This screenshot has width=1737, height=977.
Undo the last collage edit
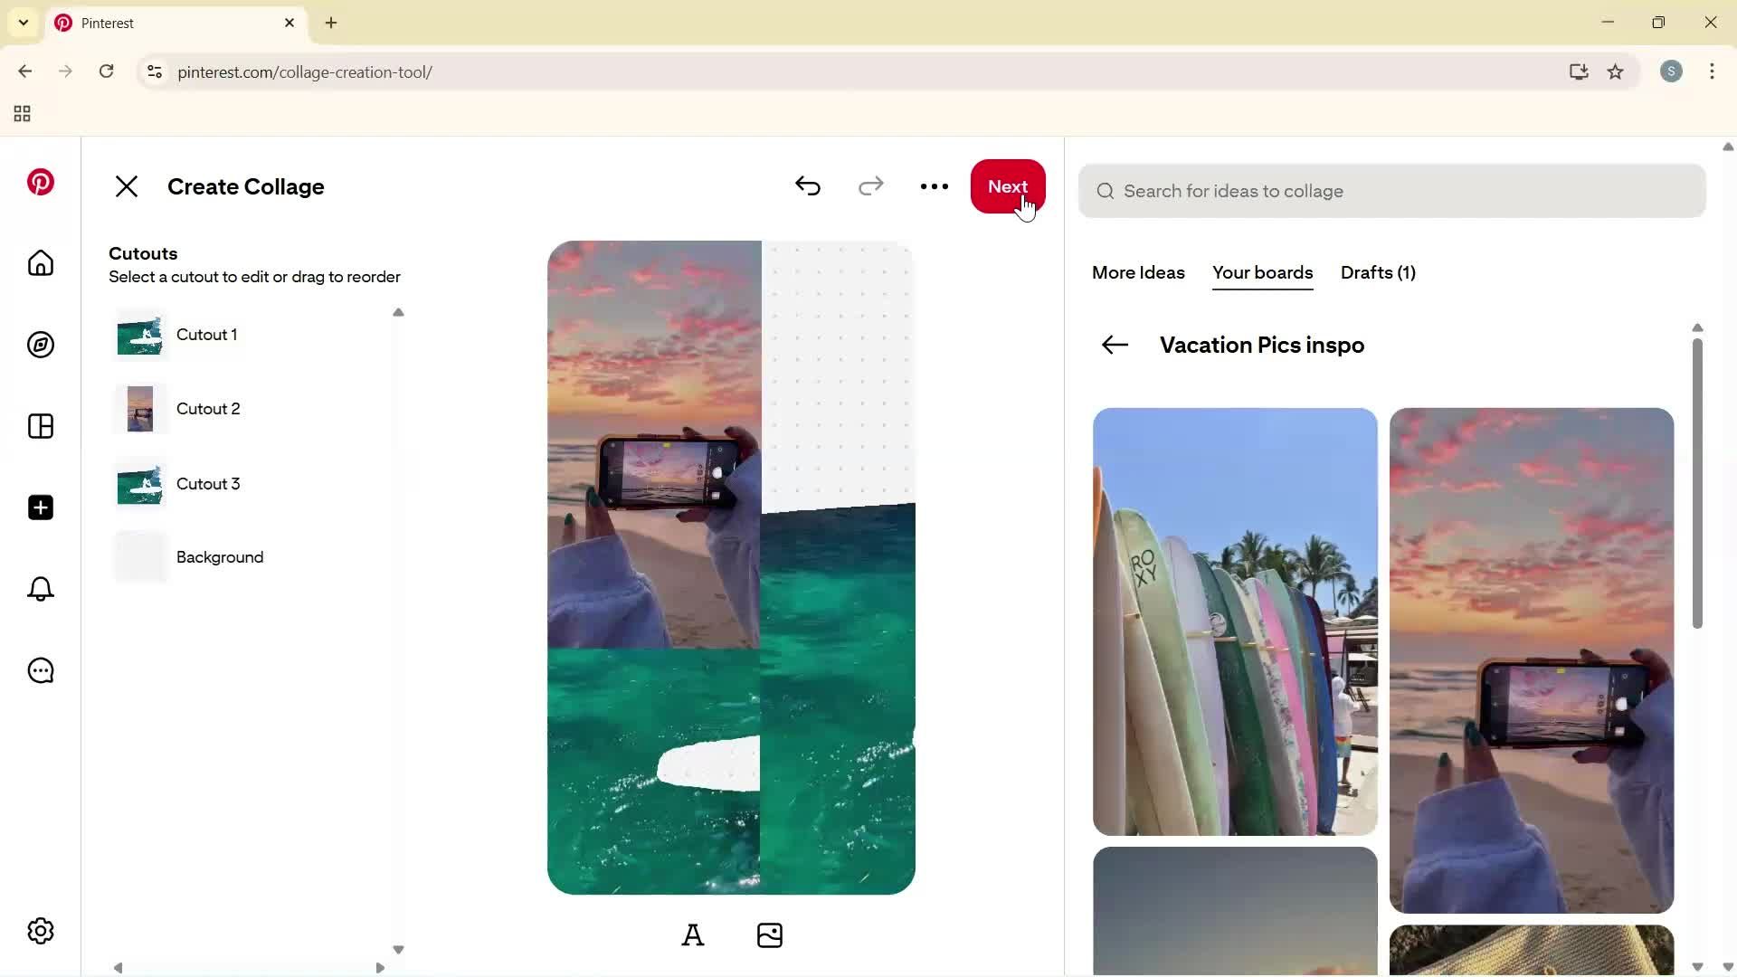(x=808, y=186)
